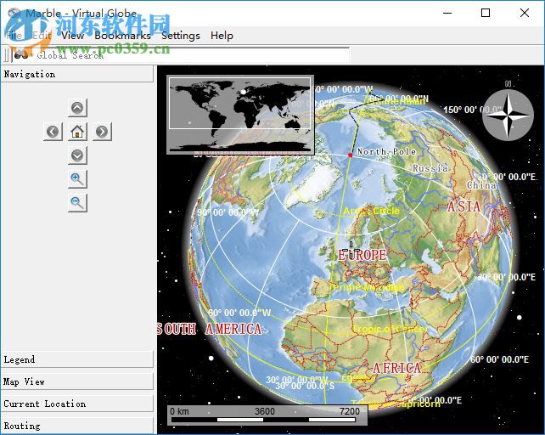This screenshot has width=545, height=435.
Task: Click the overview world map thumbnail
Action: point(240,115)
